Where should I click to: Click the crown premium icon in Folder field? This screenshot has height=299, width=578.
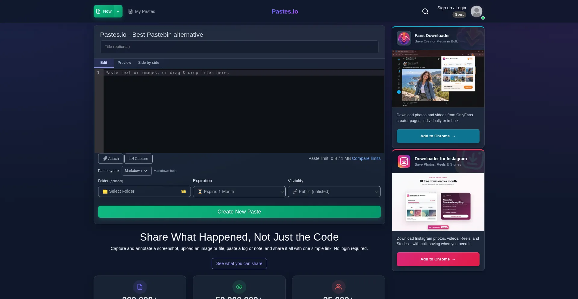[184, 192]
